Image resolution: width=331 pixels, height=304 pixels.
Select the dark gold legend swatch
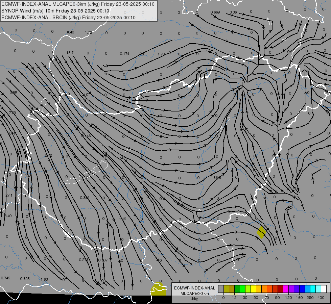pyautogui.click(x=232, y=289)
